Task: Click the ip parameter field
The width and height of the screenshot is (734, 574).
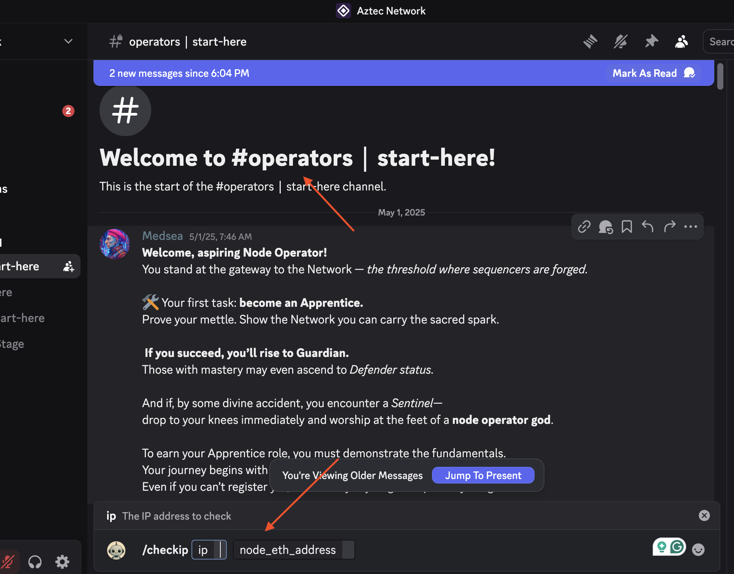Action: pos(209,550)
